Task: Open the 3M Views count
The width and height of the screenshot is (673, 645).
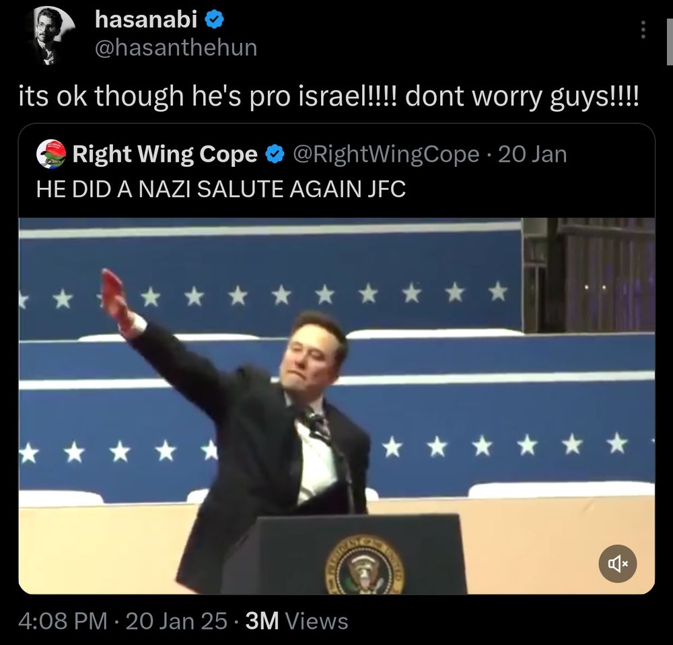Action: coord(297,621)
